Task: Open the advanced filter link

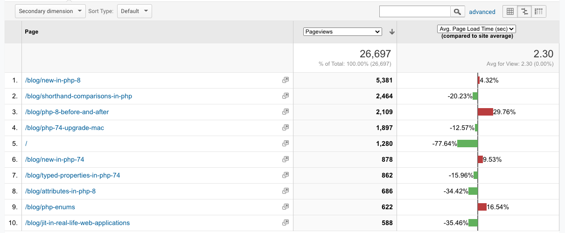Action: 482,12
